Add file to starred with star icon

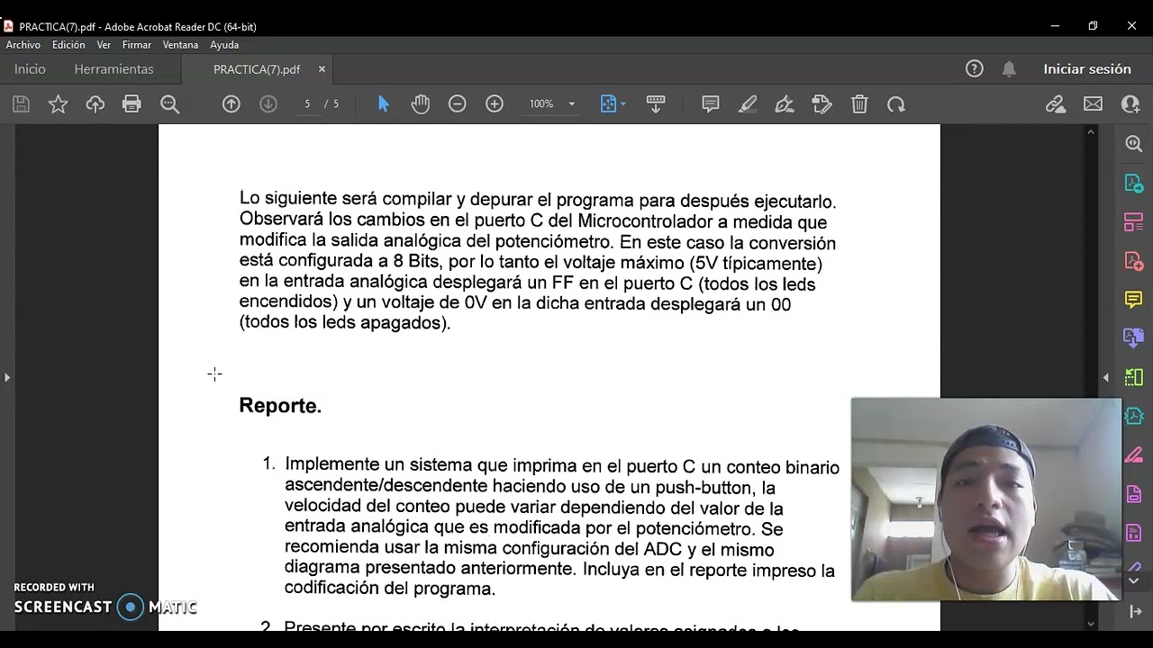pos(58,104)
